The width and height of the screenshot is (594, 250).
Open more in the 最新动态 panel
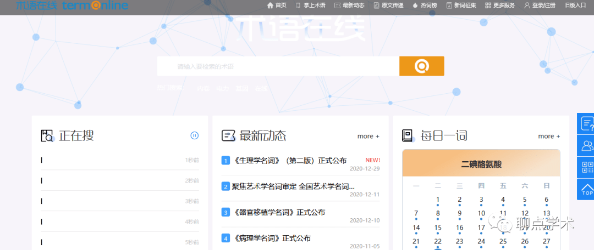368,136
